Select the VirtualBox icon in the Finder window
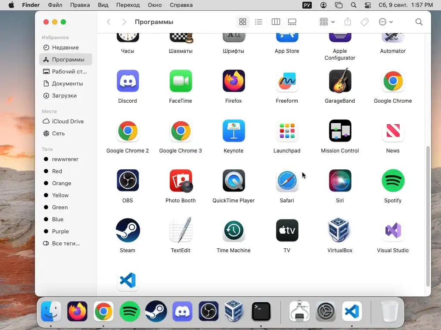Viewport: 441px width, 330px height. 340,230
